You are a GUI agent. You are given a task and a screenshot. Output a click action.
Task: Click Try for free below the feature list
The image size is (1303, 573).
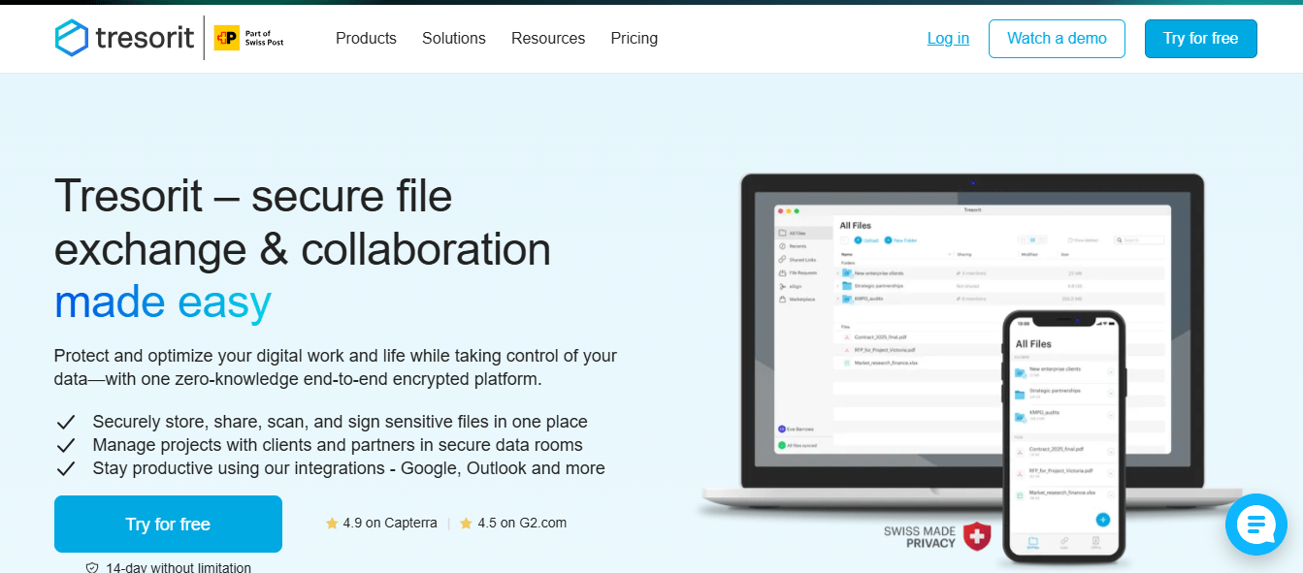tap(168, 525)
